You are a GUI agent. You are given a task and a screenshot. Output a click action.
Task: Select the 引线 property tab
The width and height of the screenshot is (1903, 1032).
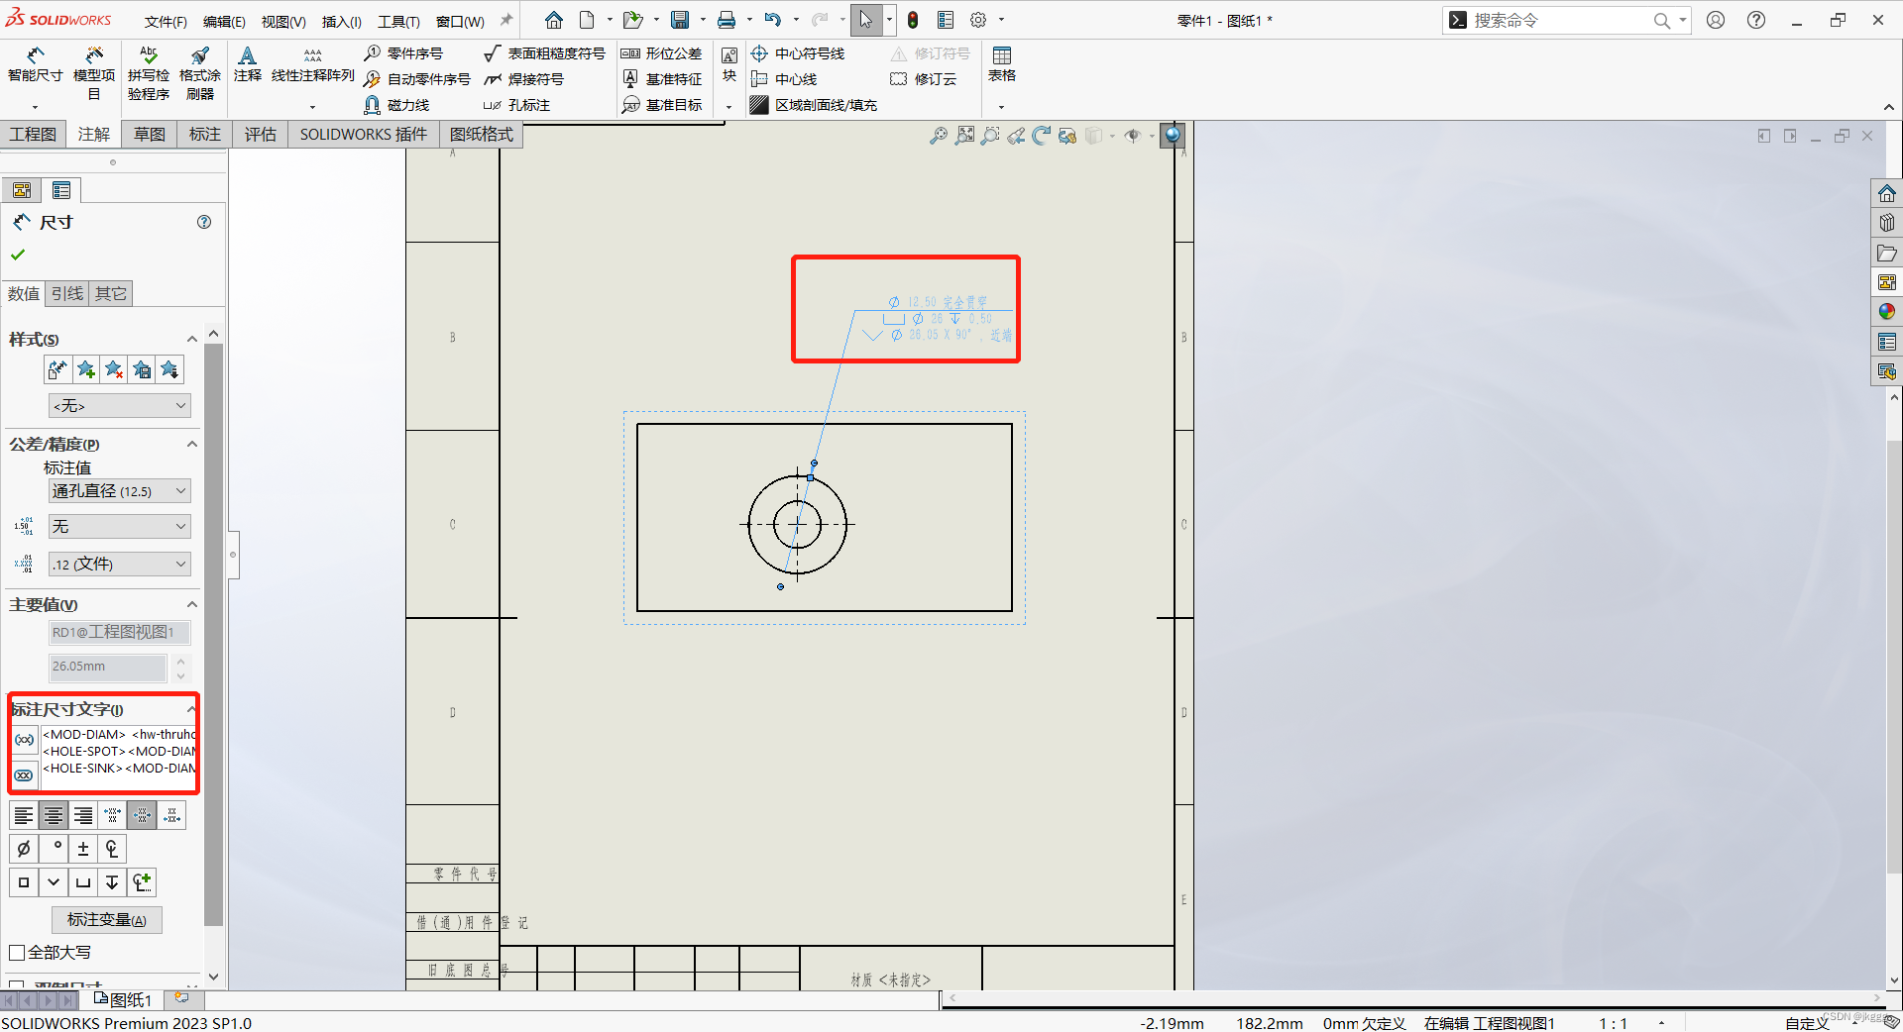pos(67,293)
